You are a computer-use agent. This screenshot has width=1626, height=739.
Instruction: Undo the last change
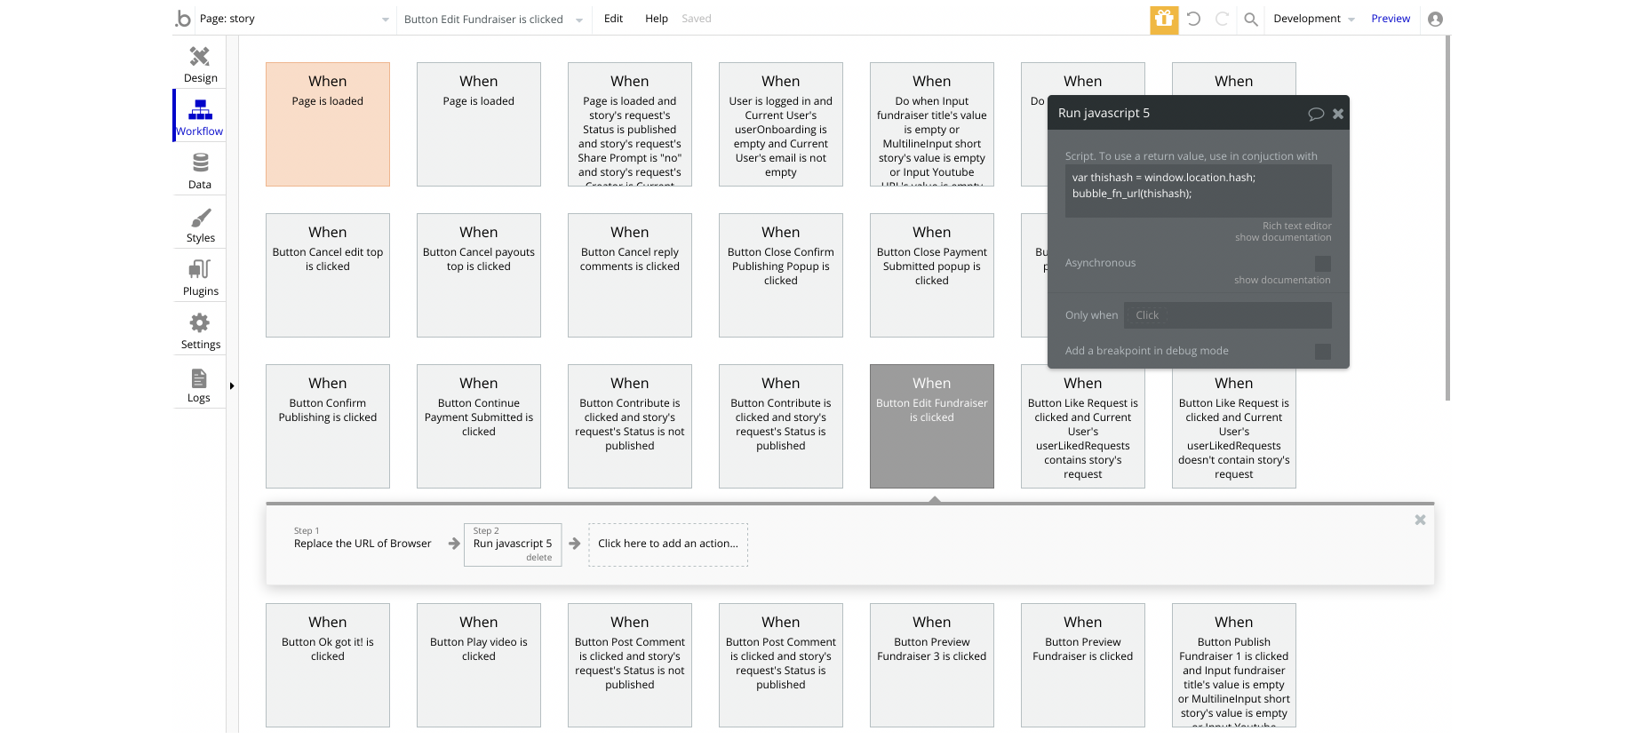[1193, 19]
